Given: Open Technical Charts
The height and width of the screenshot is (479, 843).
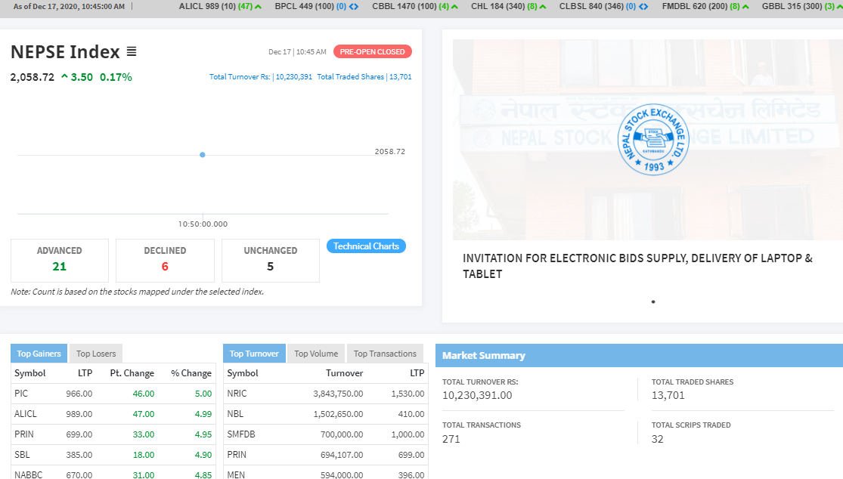Looking at the screenshot, I should 366,246.
